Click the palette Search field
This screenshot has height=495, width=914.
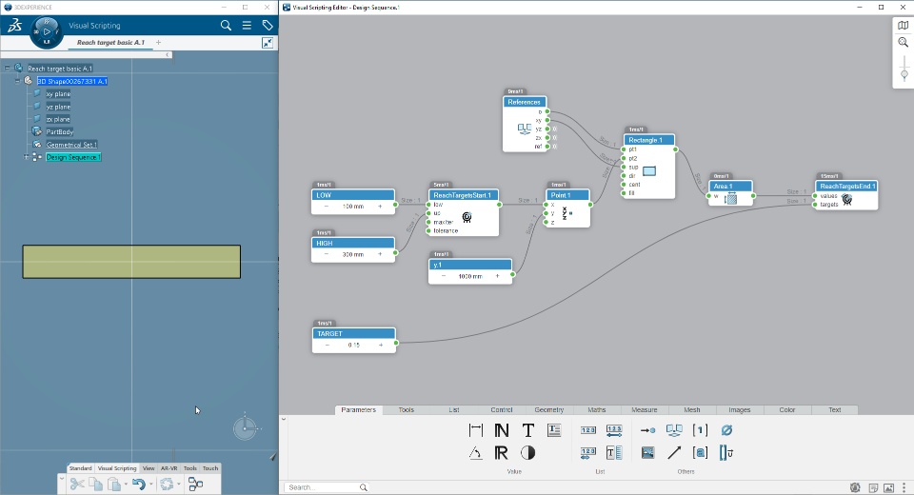pos(327,487)
